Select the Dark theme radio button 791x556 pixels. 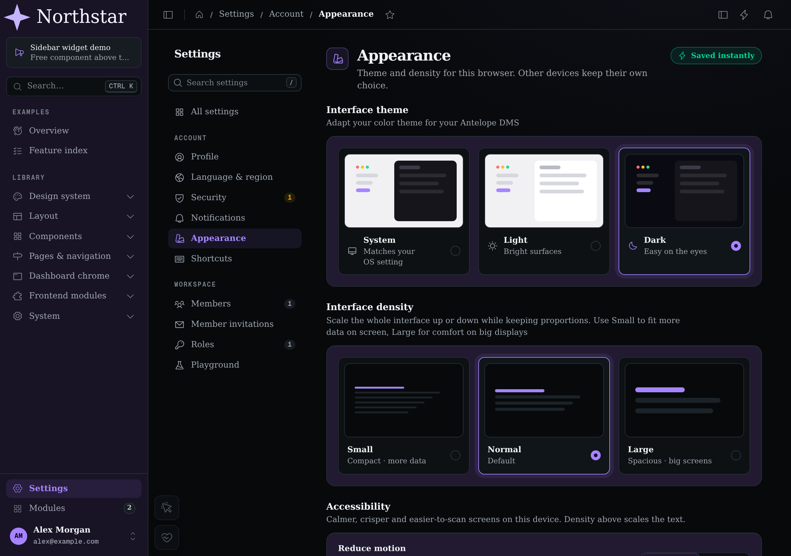[x=735, y=246]
